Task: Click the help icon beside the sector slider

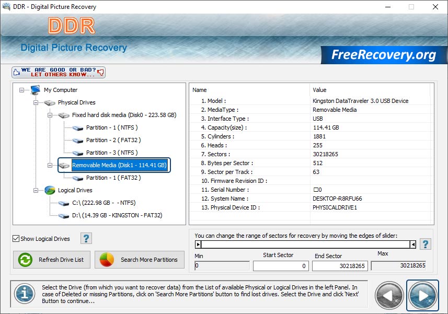Action: (x=425, y=244)
